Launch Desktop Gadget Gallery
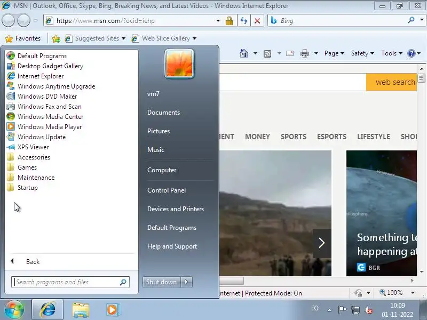427x320 pixels. (45, 66)
